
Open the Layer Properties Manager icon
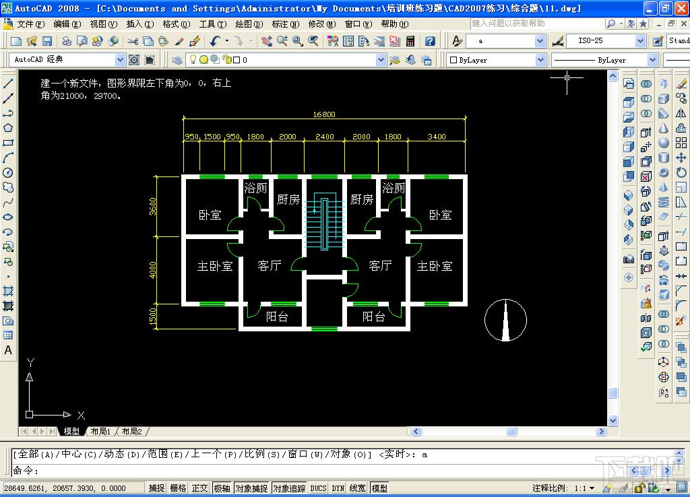177,60
